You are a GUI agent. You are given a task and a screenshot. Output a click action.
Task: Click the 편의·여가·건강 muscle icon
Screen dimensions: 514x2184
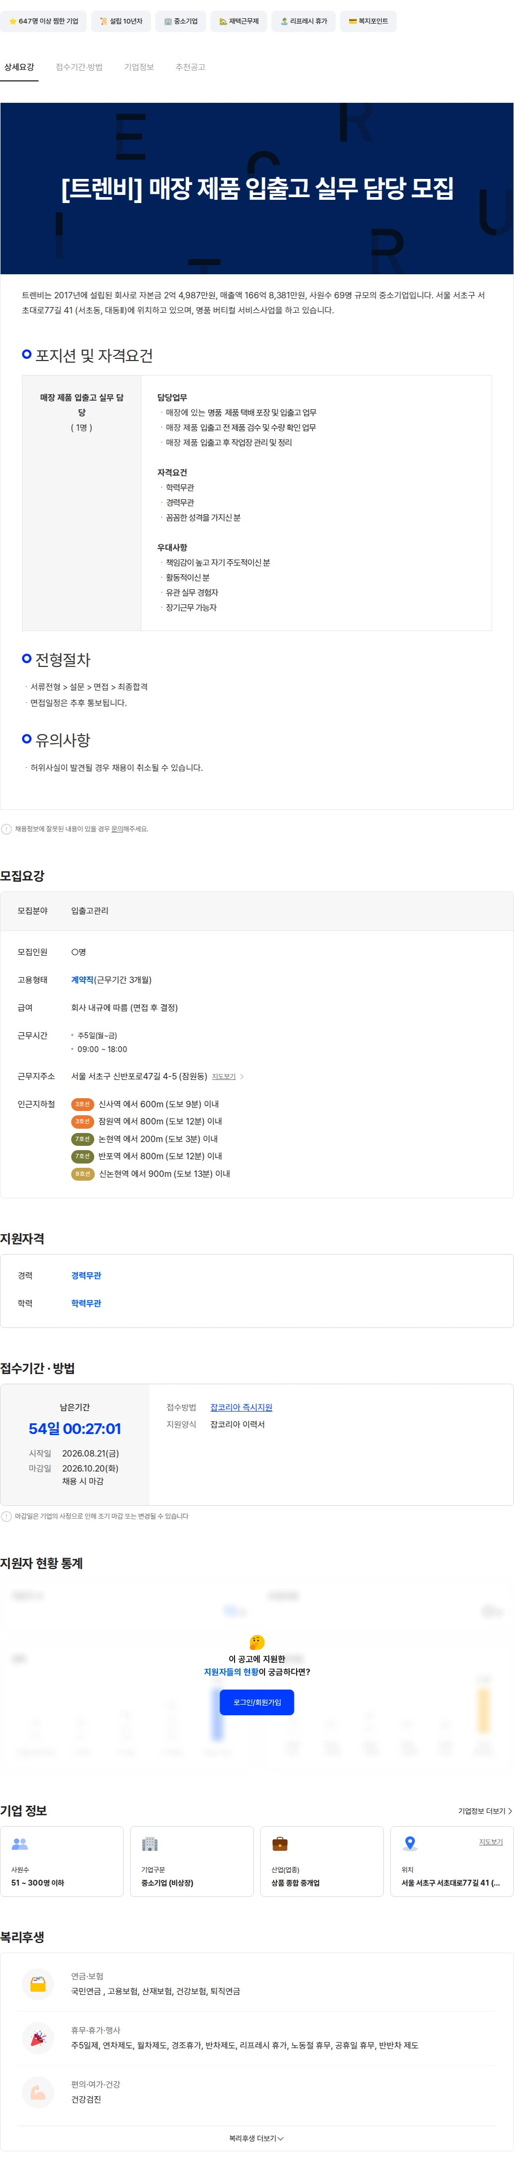(38, 2092)
